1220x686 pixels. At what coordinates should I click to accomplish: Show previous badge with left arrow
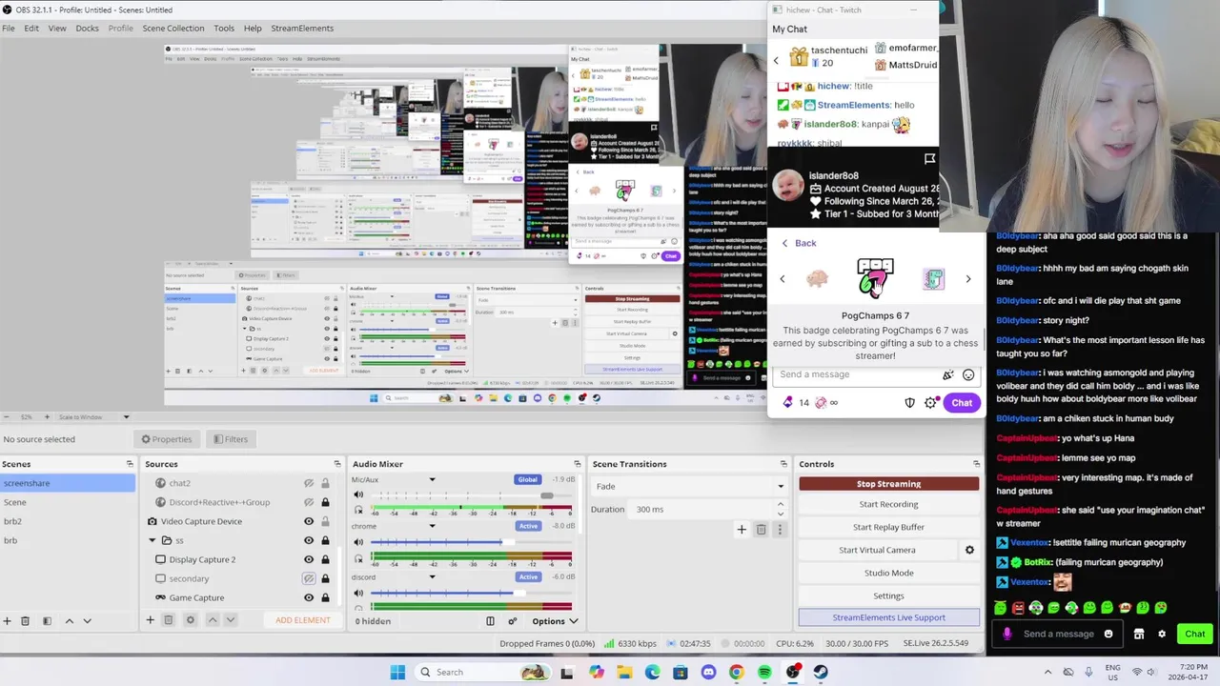coord(783,279)
